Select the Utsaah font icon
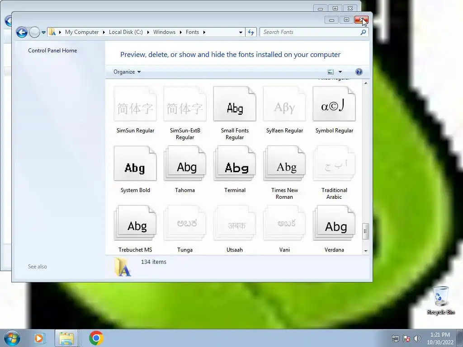The image size is (463, 347). 235,223
